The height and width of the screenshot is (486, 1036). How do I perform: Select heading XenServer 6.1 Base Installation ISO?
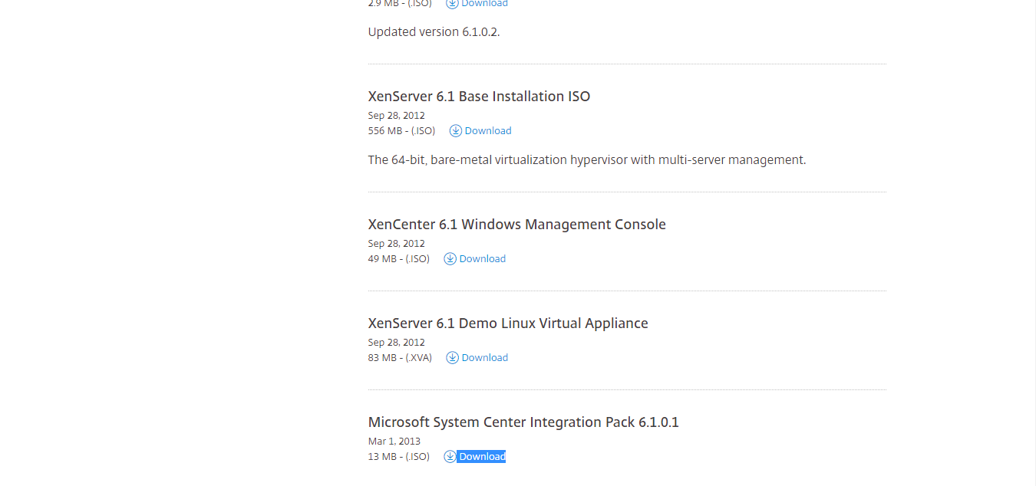pyautogui.click(x=479, y=96)
